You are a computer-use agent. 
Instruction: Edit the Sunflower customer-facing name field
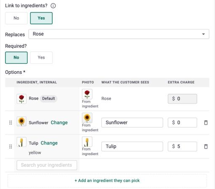[x=132, y=122]
